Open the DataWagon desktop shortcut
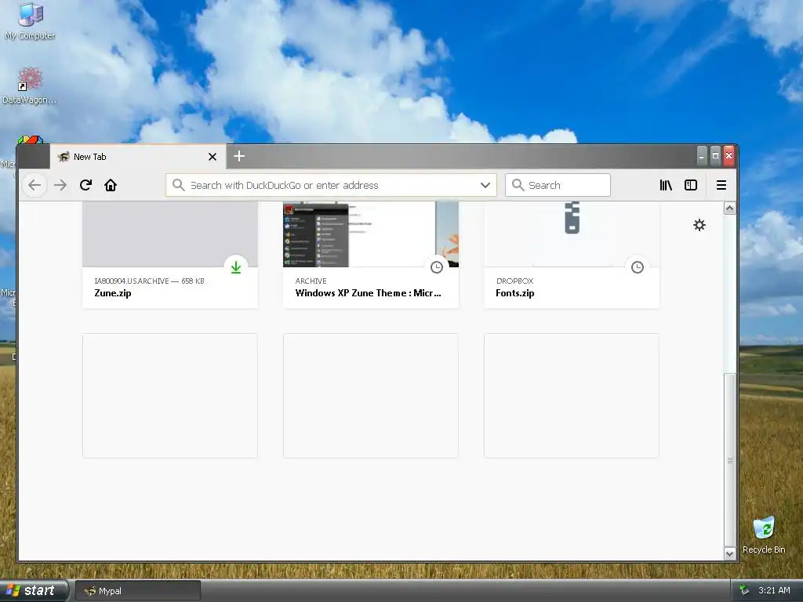Image resolution: width=803 pixels, height=602 pixels. tap(30, 85)
